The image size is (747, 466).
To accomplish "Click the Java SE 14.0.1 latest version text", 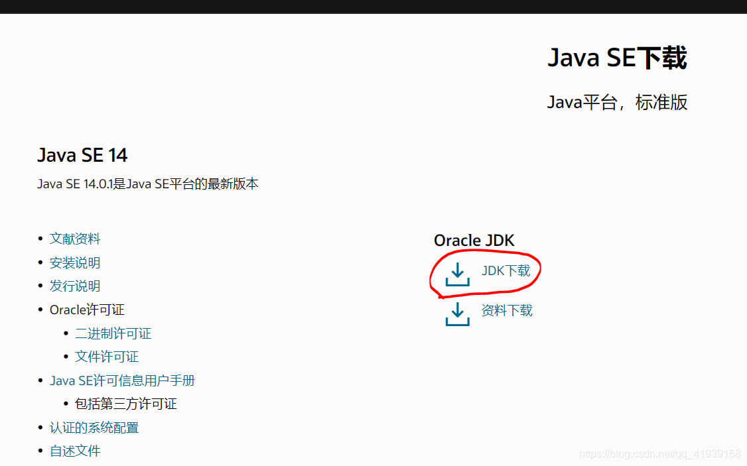I will [x=148, y=184].
